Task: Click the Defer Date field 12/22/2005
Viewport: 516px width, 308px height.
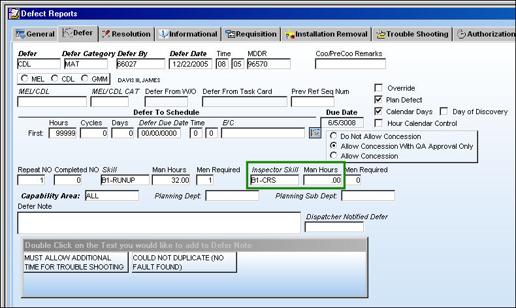Action: tap(191, 64)
